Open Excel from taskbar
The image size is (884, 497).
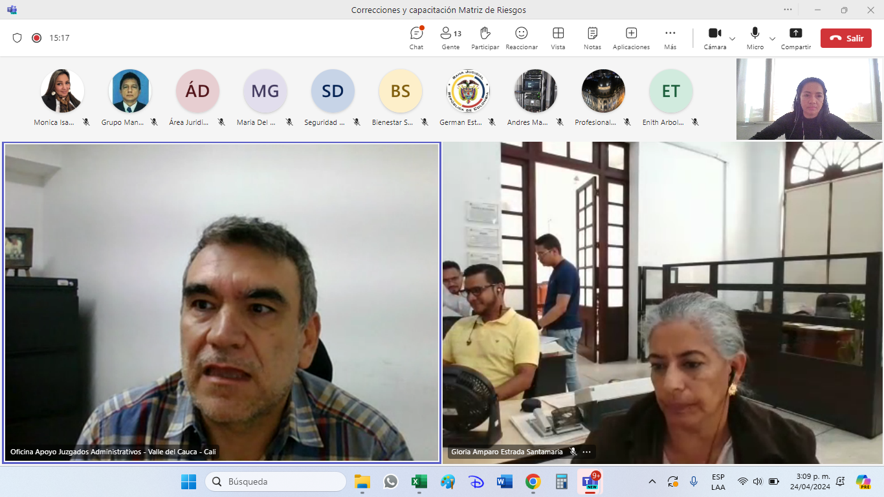[x=419, y=481]
